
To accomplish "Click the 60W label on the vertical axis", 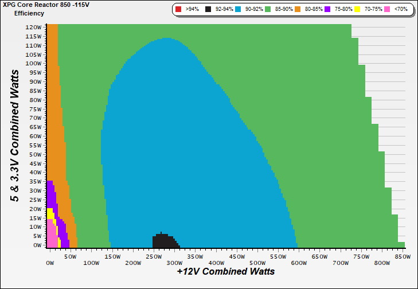I will [34, 136].
